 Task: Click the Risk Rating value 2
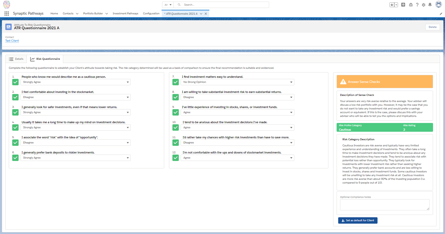pyautogui.click(x=404, y=130)
